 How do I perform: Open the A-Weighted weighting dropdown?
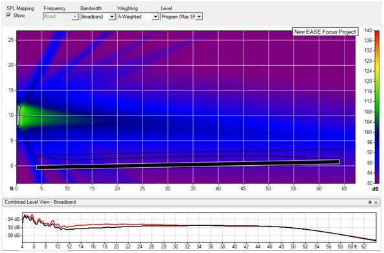(x=138, y=17)
